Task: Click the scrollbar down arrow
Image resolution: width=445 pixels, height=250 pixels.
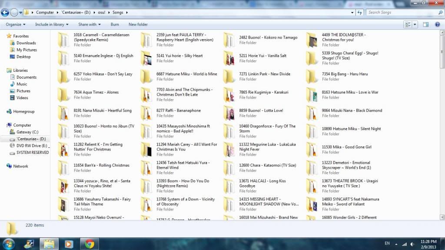Action: pyautogui.click(x=442, y=217)
